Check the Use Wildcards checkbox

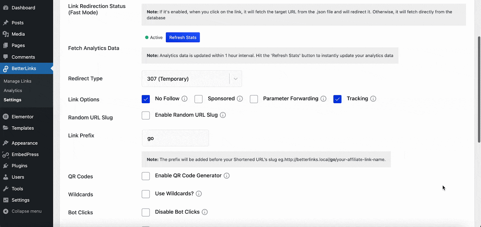pos(146,194)
